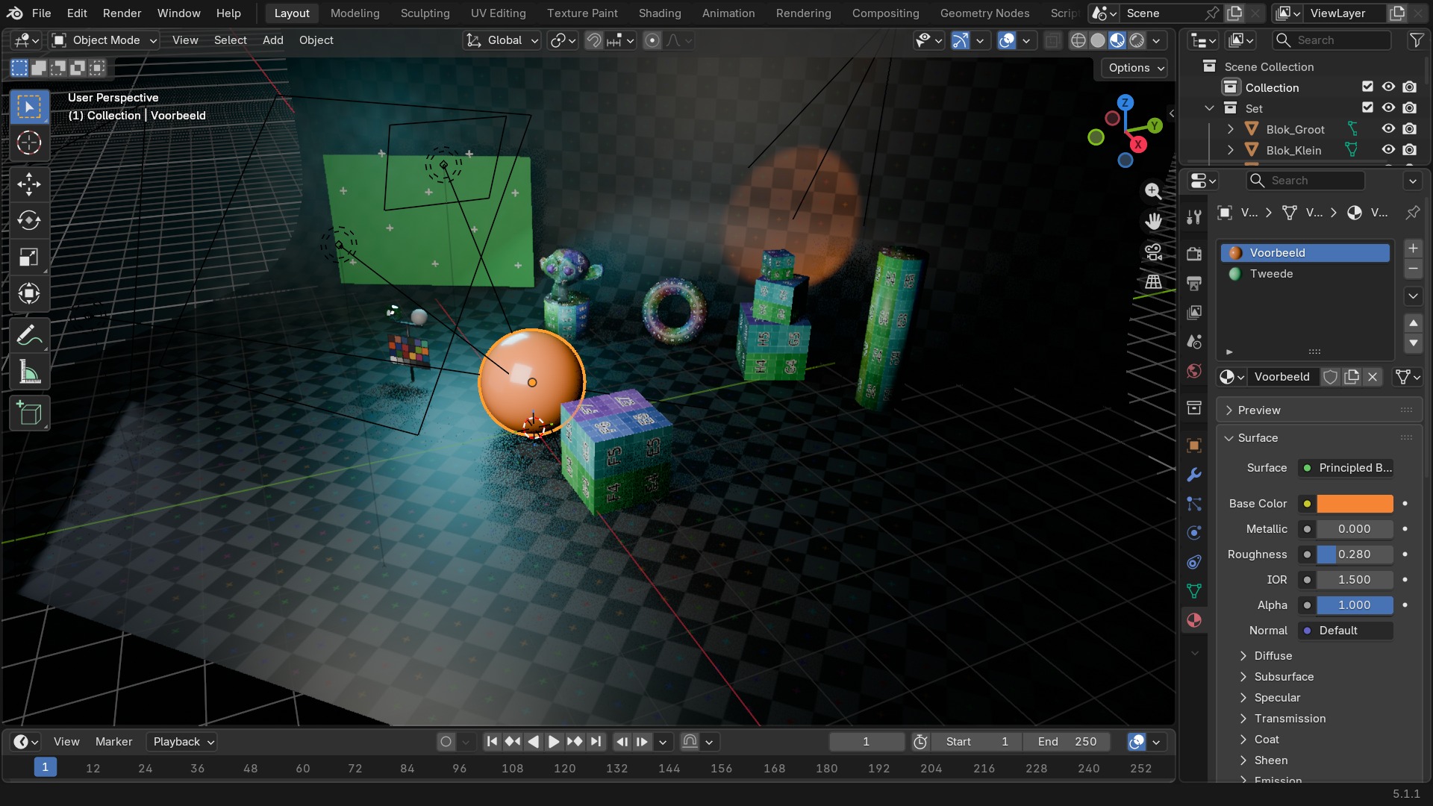Image resolution: width=1433 pixels, height=806 pixels.
Task: Activate the Scale tool
Action: [29, 257]
